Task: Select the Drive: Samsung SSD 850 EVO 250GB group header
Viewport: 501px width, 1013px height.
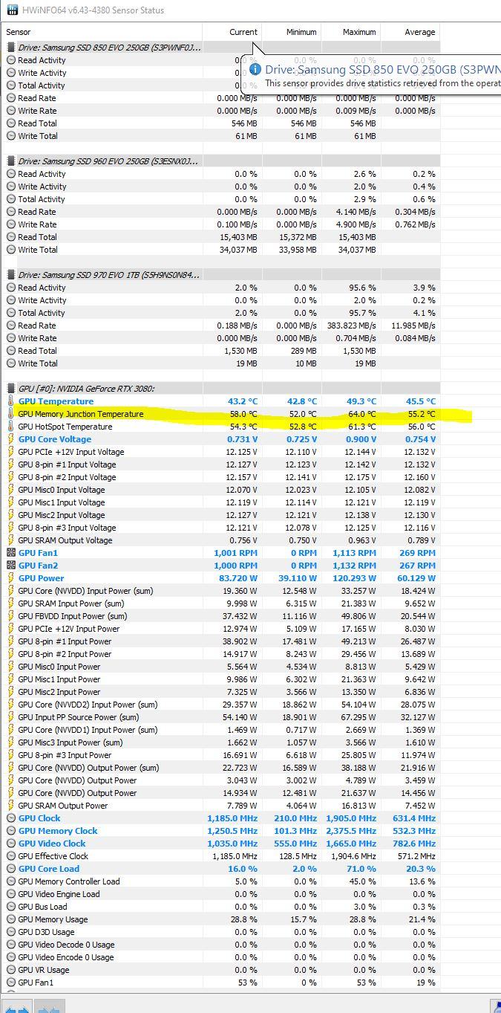Action: click(108, 48)
